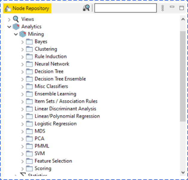188x180 pixels.
Task: Click the PMML folder icon
Action: (29, 146)
